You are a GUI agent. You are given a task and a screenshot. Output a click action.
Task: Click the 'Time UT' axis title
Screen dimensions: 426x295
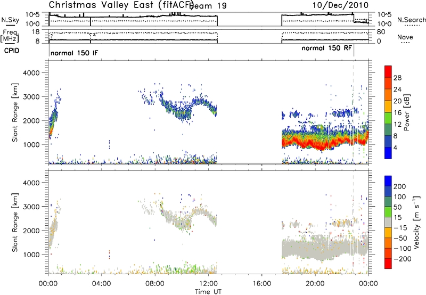208,291
